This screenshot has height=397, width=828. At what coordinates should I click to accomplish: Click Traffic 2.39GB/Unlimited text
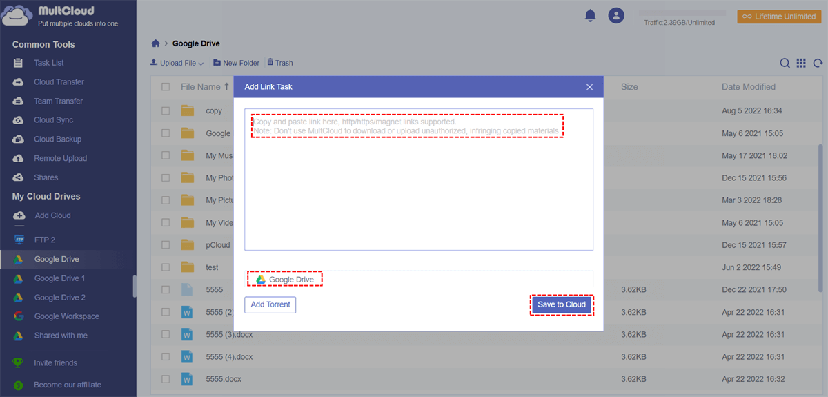[679, 23]
